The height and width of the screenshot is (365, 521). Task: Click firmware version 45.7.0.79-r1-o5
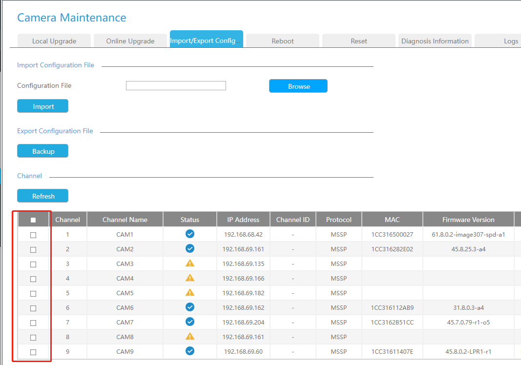point(468,322)
